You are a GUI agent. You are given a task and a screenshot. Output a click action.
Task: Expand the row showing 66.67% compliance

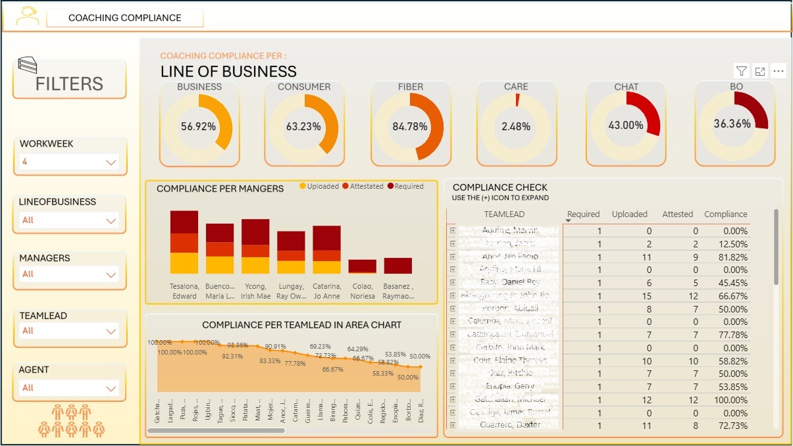pyautogui.click(x=453, y=295)
